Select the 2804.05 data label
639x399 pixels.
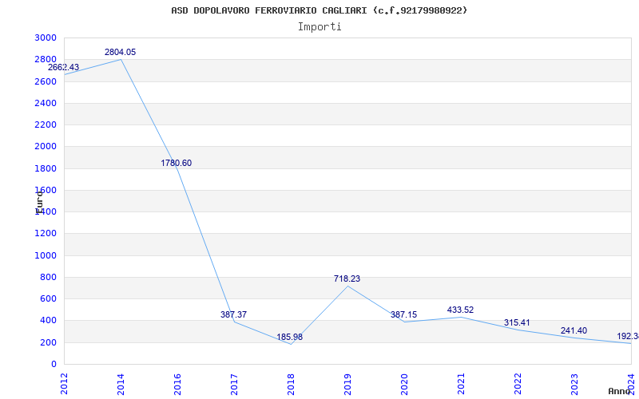(x=121, y=52)
